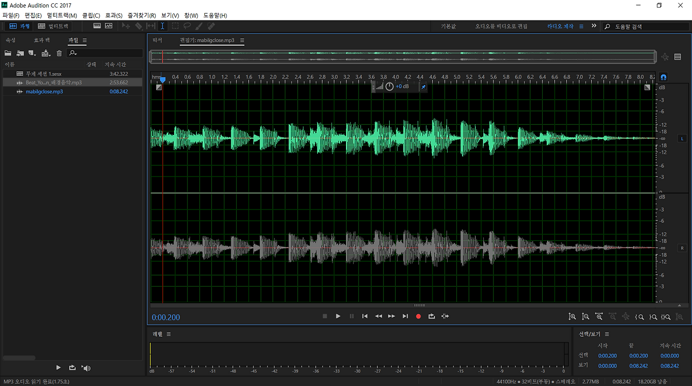Select the Marquee Selection tool
The image size is (692, 386).
coord(175,26)
